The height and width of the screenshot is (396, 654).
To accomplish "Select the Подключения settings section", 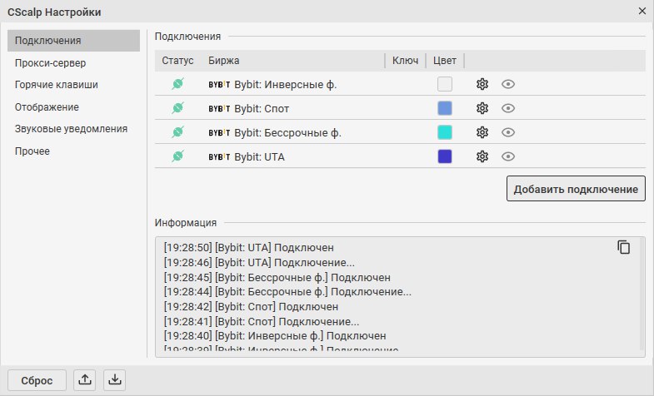I will (73, 41).
